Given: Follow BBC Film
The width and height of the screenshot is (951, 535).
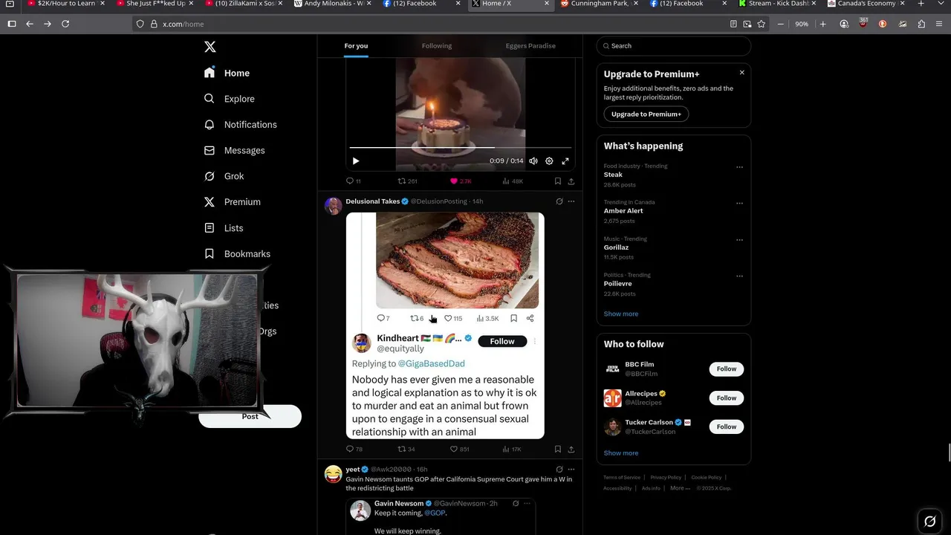Looking at the screenshot, I should 727,369.
